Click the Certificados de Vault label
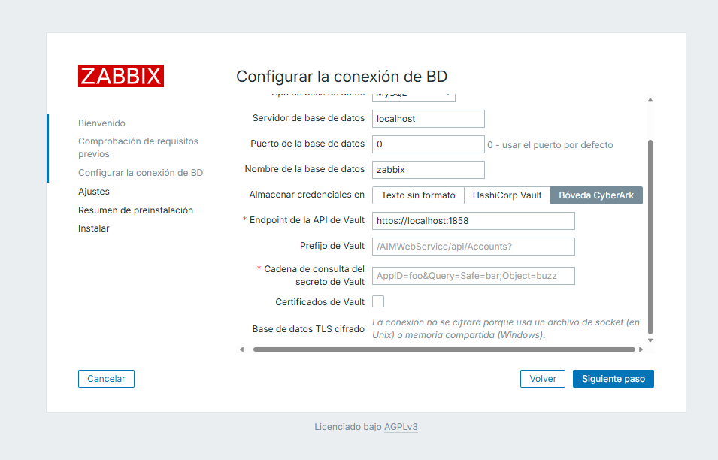Screen dimensions: 718x460 320,302
